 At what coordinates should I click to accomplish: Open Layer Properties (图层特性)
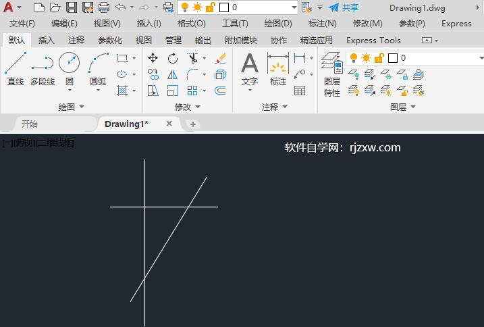click(332, 74)
